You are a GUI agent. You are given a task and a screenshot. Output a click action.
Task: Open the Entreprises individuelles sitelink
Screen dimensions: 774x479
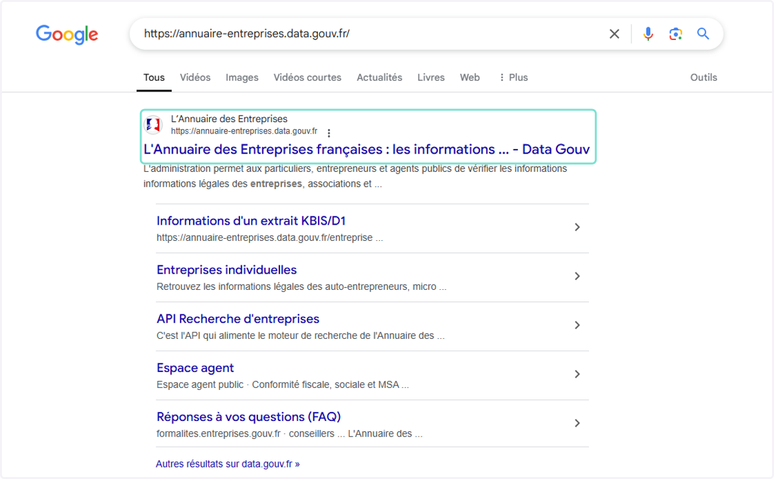pos(226,270)
